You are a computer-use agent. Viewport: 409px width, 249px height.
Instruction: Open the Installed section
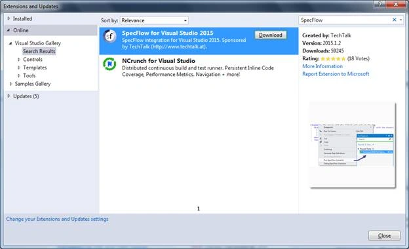[22, 19]
